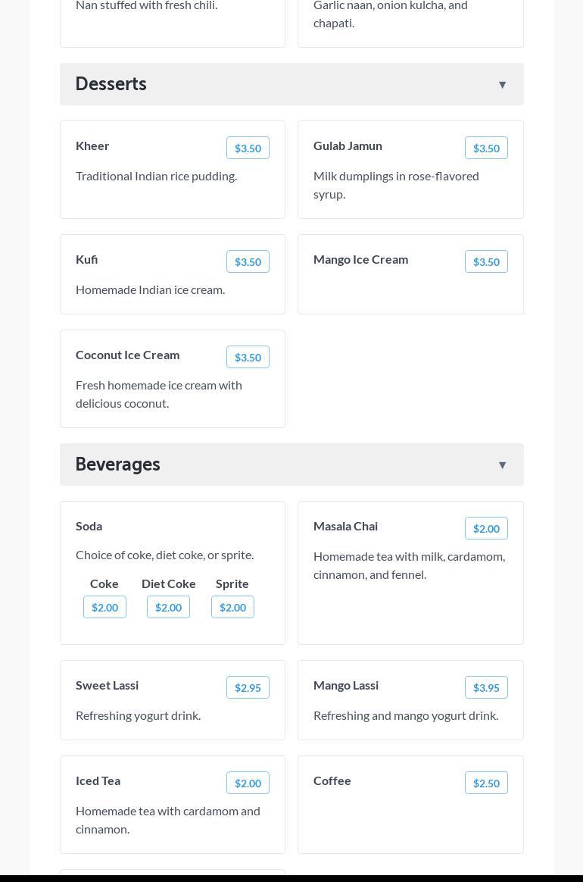Add Mango Ice Cream to order
Screen dimensions: 583x882
[486, 262]
